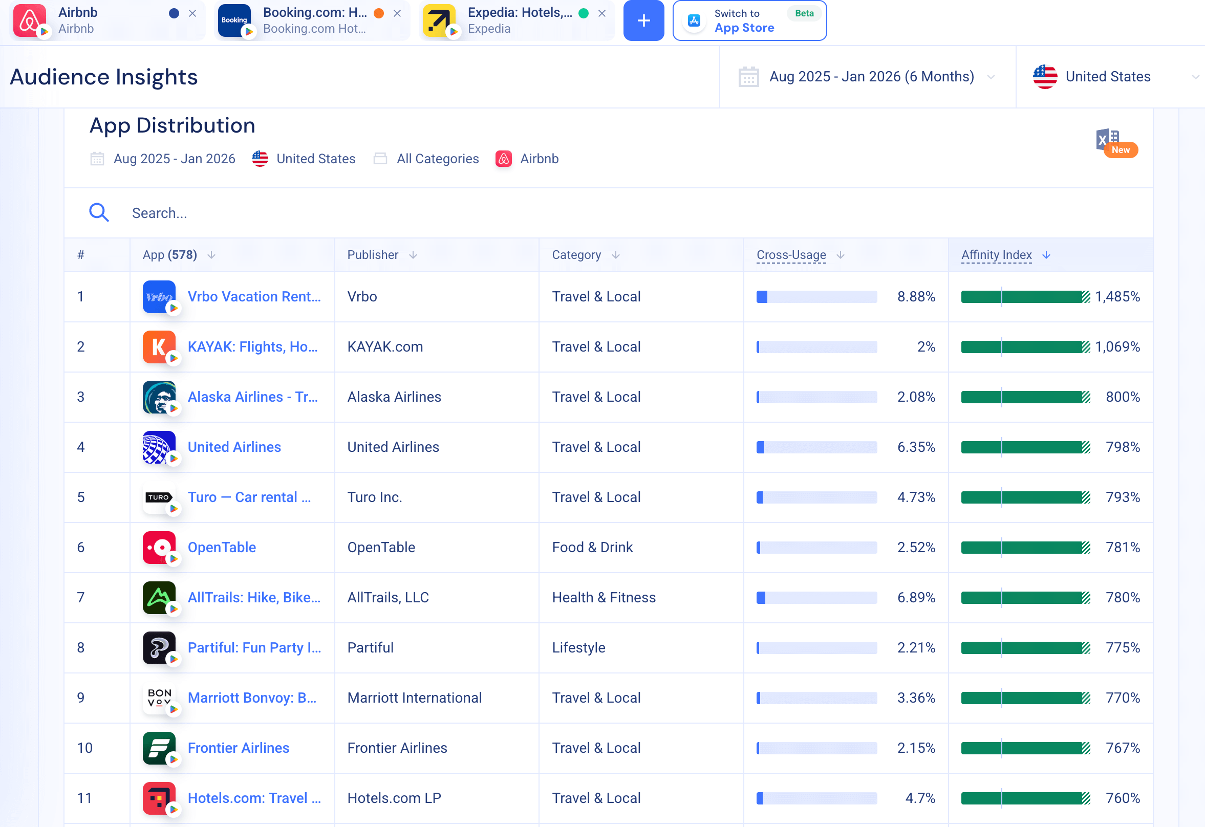Sort by Category column arrow
Screen dimensions: 1205x827
coord(615,255)
